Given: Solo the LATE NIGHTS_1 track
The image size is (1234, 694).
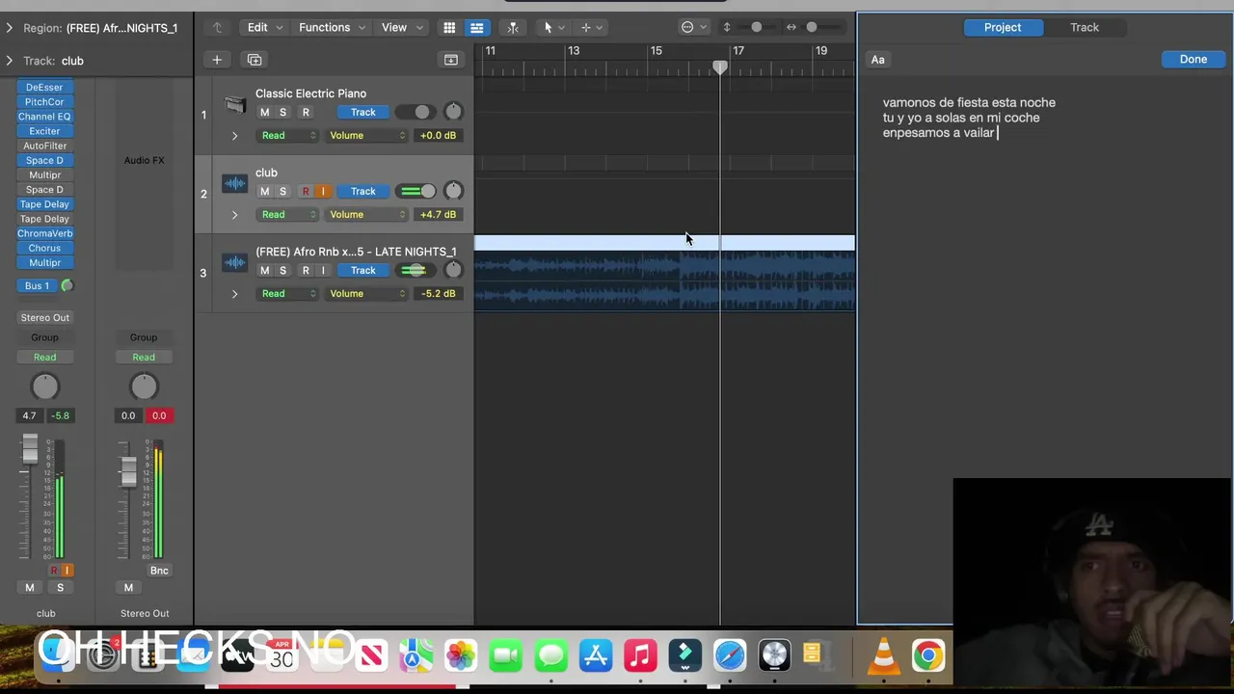Looking at the screenshot, I should coord(282,270).
